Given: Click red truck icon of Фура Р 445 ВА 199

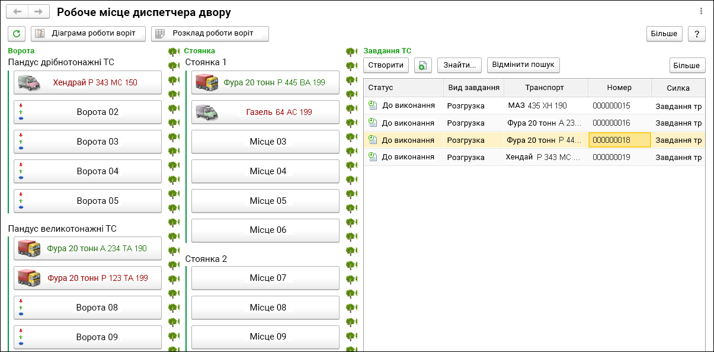Looking at the screenshot, I should point(207,82).
